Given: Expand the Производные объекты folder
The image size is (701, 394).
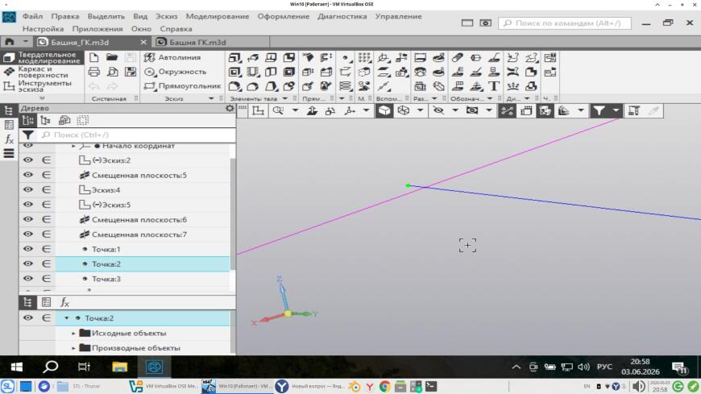Looking at the screenshot, I should pos(74,348).
